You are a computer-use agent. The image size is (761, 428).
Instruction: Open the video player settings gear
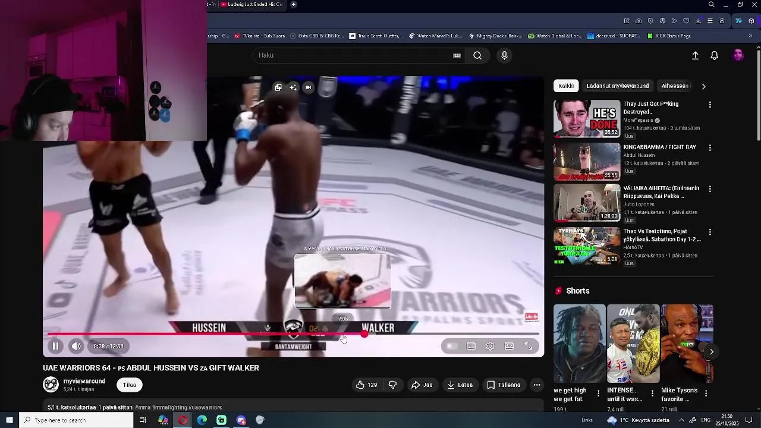[x=490, y=346]
